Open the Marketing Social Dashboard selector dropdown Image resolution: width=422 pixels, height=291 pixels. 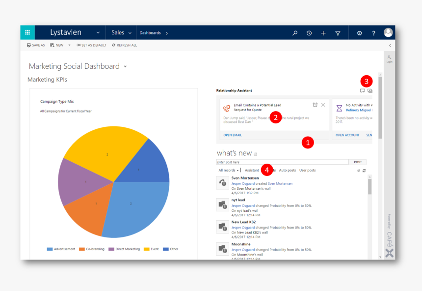pos(125,67)
